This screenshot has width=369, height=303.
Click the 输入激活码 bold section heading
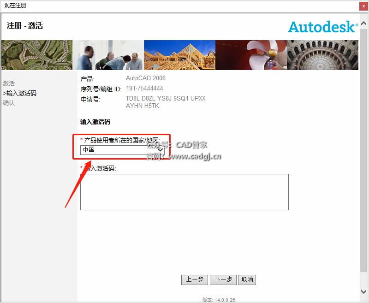point(95,122)
